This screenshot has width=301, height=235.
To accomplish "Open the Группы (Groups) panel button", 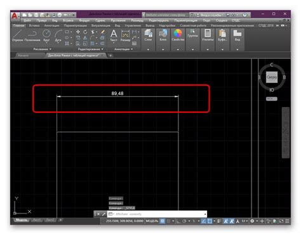I will 192,39.
